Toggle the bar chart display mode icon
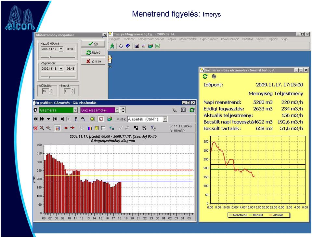 pyautogui.click(x=58, y=128)
